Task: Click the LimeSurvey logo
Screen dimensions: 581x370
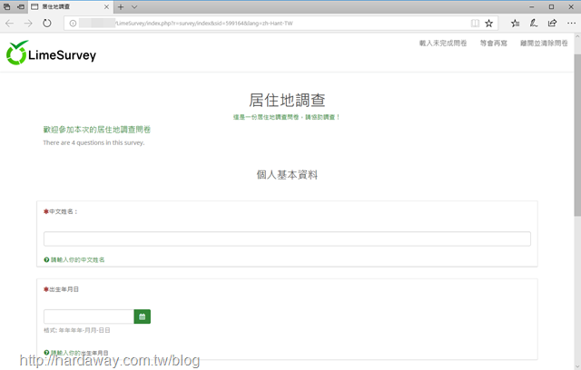Action: [x=51, y=54]
